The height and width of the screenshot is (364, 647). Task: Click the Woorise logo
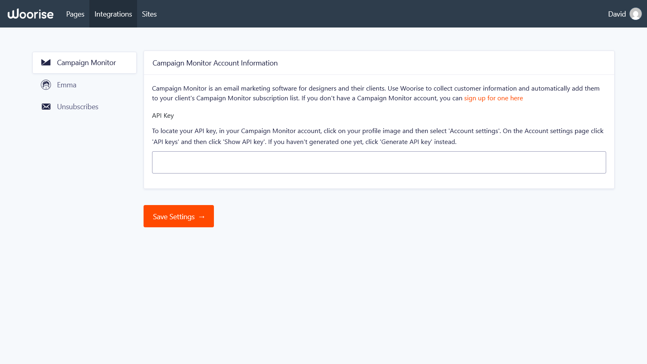click(31, 14)
